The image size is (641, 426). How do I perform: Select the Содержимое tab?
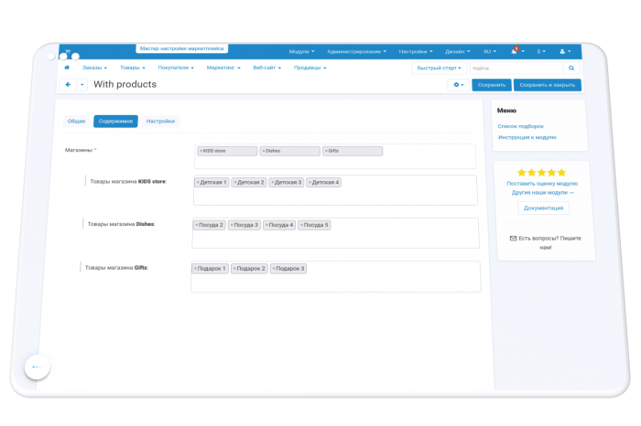[x=115, y=122]
